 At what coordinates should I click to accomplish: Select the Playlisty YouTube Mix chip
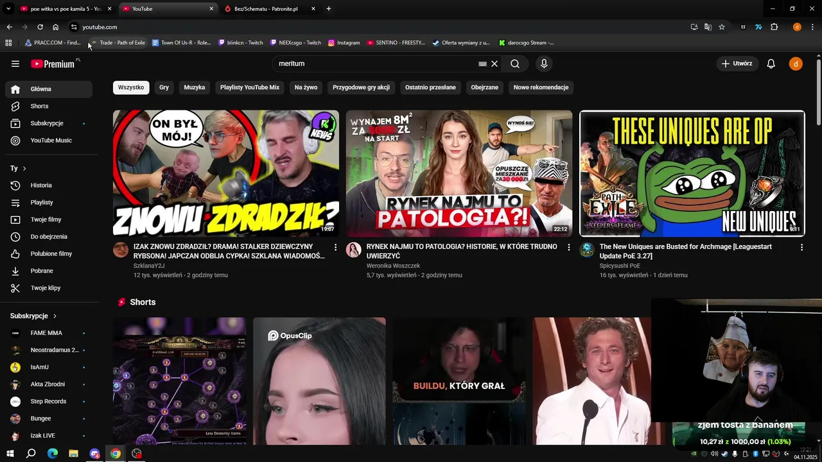tap(250, 87)
